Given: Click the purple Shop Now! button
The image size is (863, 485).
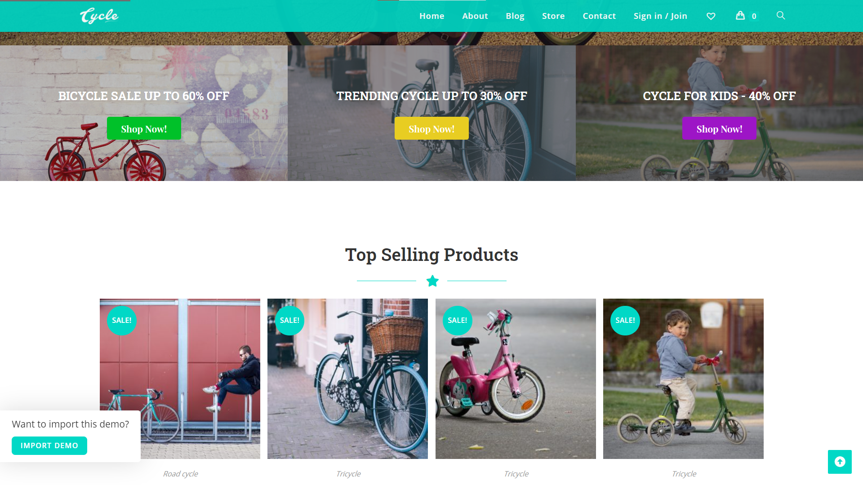Looking at the screenshot, I should coord(719,128).
